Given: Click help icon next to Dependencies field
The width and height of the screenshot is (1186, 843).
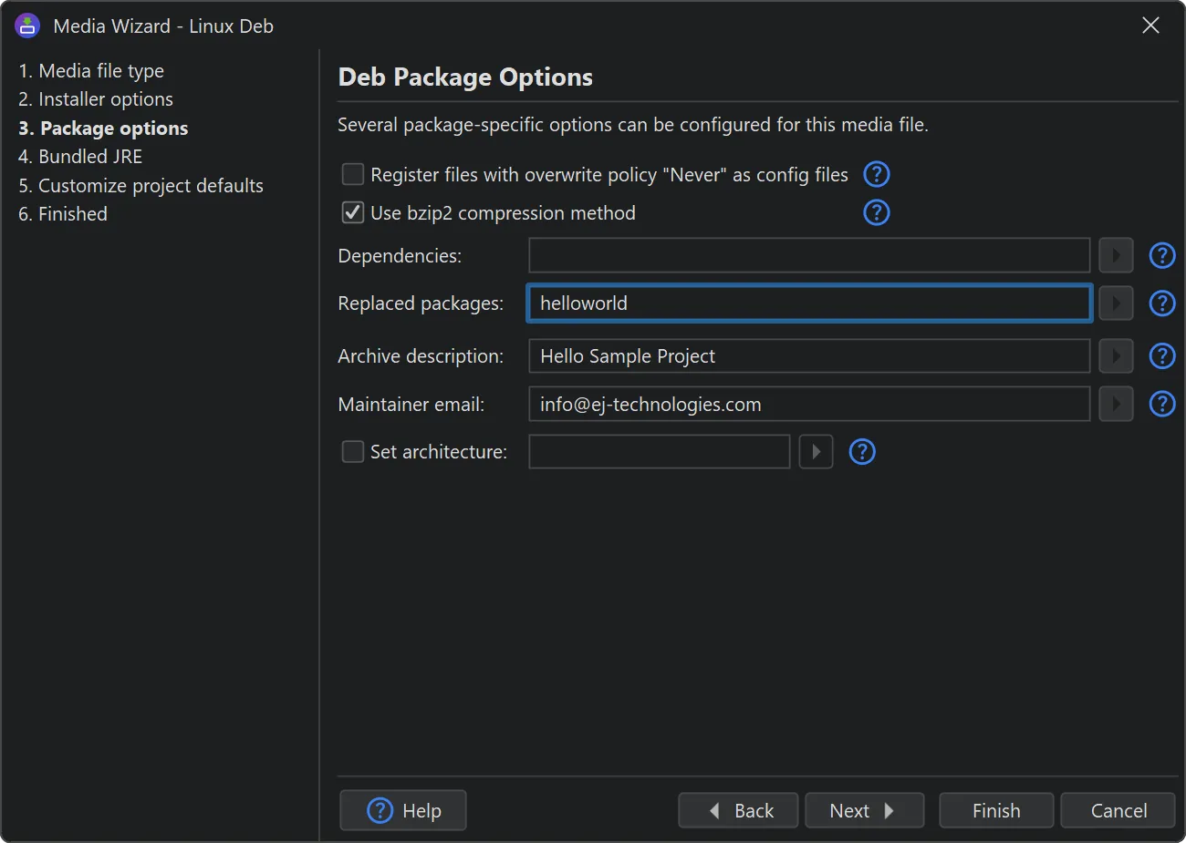Looking at the screenshot, I should 1161,256.
